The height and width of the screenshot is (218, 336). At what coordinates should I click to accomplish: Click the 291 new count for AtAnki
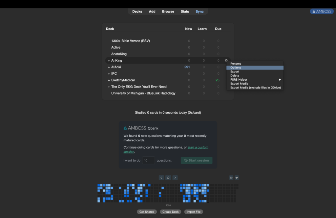pyautogui.click(x=187, y=67)
